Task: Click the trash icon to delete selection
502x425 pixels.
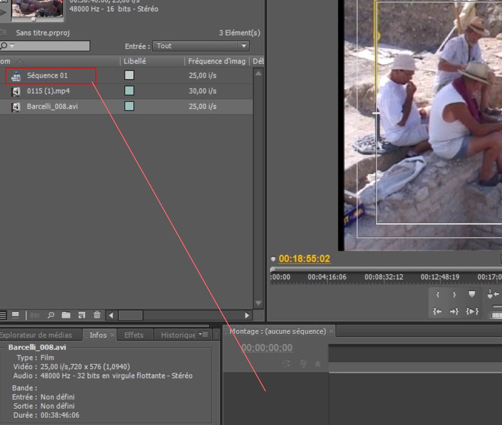Action: [97, 315]
